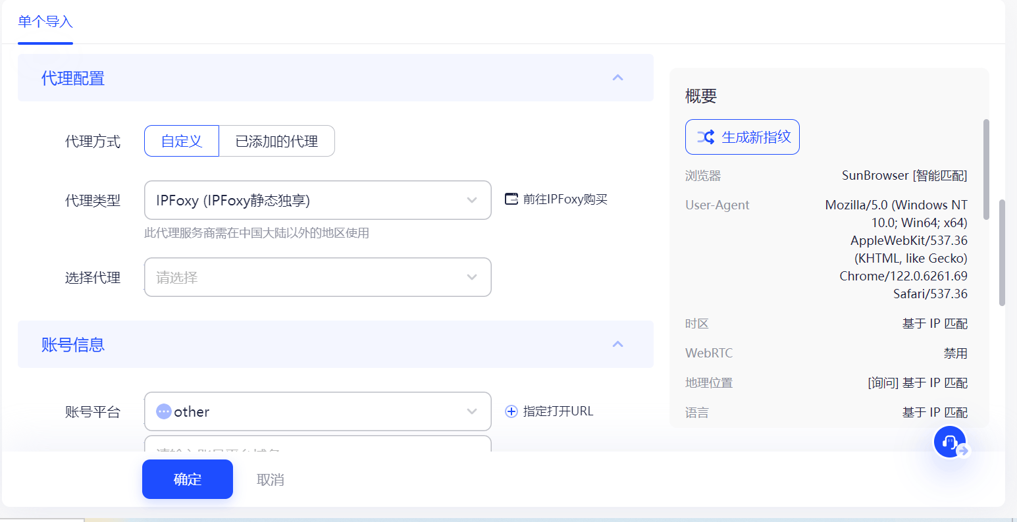The image size is (1017, 522).
Task: Open the 代理类型 IPFoxy dropdown
Action: pos(317,200)
